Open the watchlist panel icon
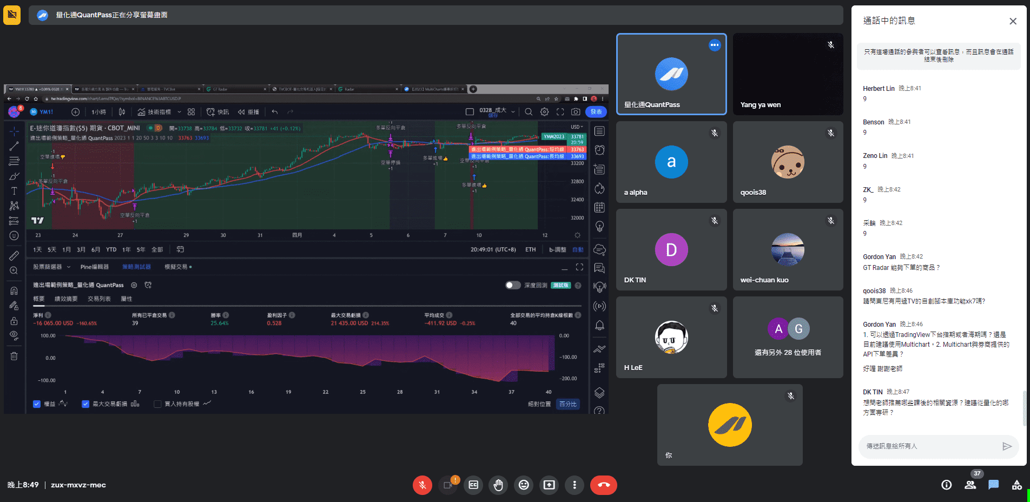1030x502 pixels. tap(599, 131)
